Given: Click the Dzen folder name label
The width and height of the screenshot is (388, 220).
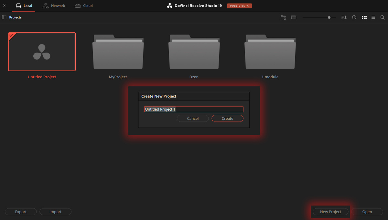Looking at the screenshot, I should click(194, 77).
